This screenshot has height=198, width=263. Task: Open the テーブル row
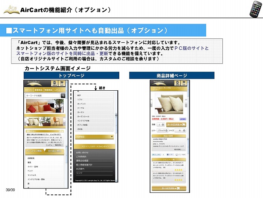point(94,108)
